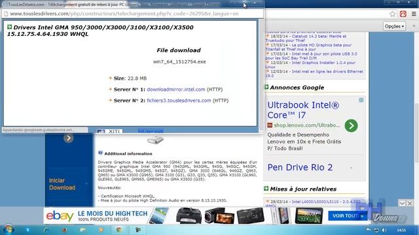The width and height of the screenshot is (419, 235).
Task: Open the Windows Start menu
Action: pyautogui.click(x=8, y=230)
